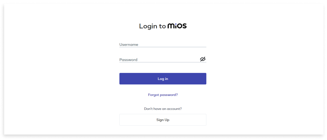Open the Forgot password? link
Viewport: 327px width, 140px height.
163,95
